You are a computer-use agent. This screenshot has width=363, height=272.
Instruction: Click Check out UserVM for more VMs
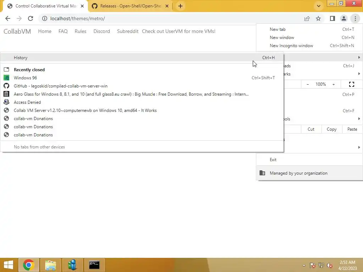179,31
